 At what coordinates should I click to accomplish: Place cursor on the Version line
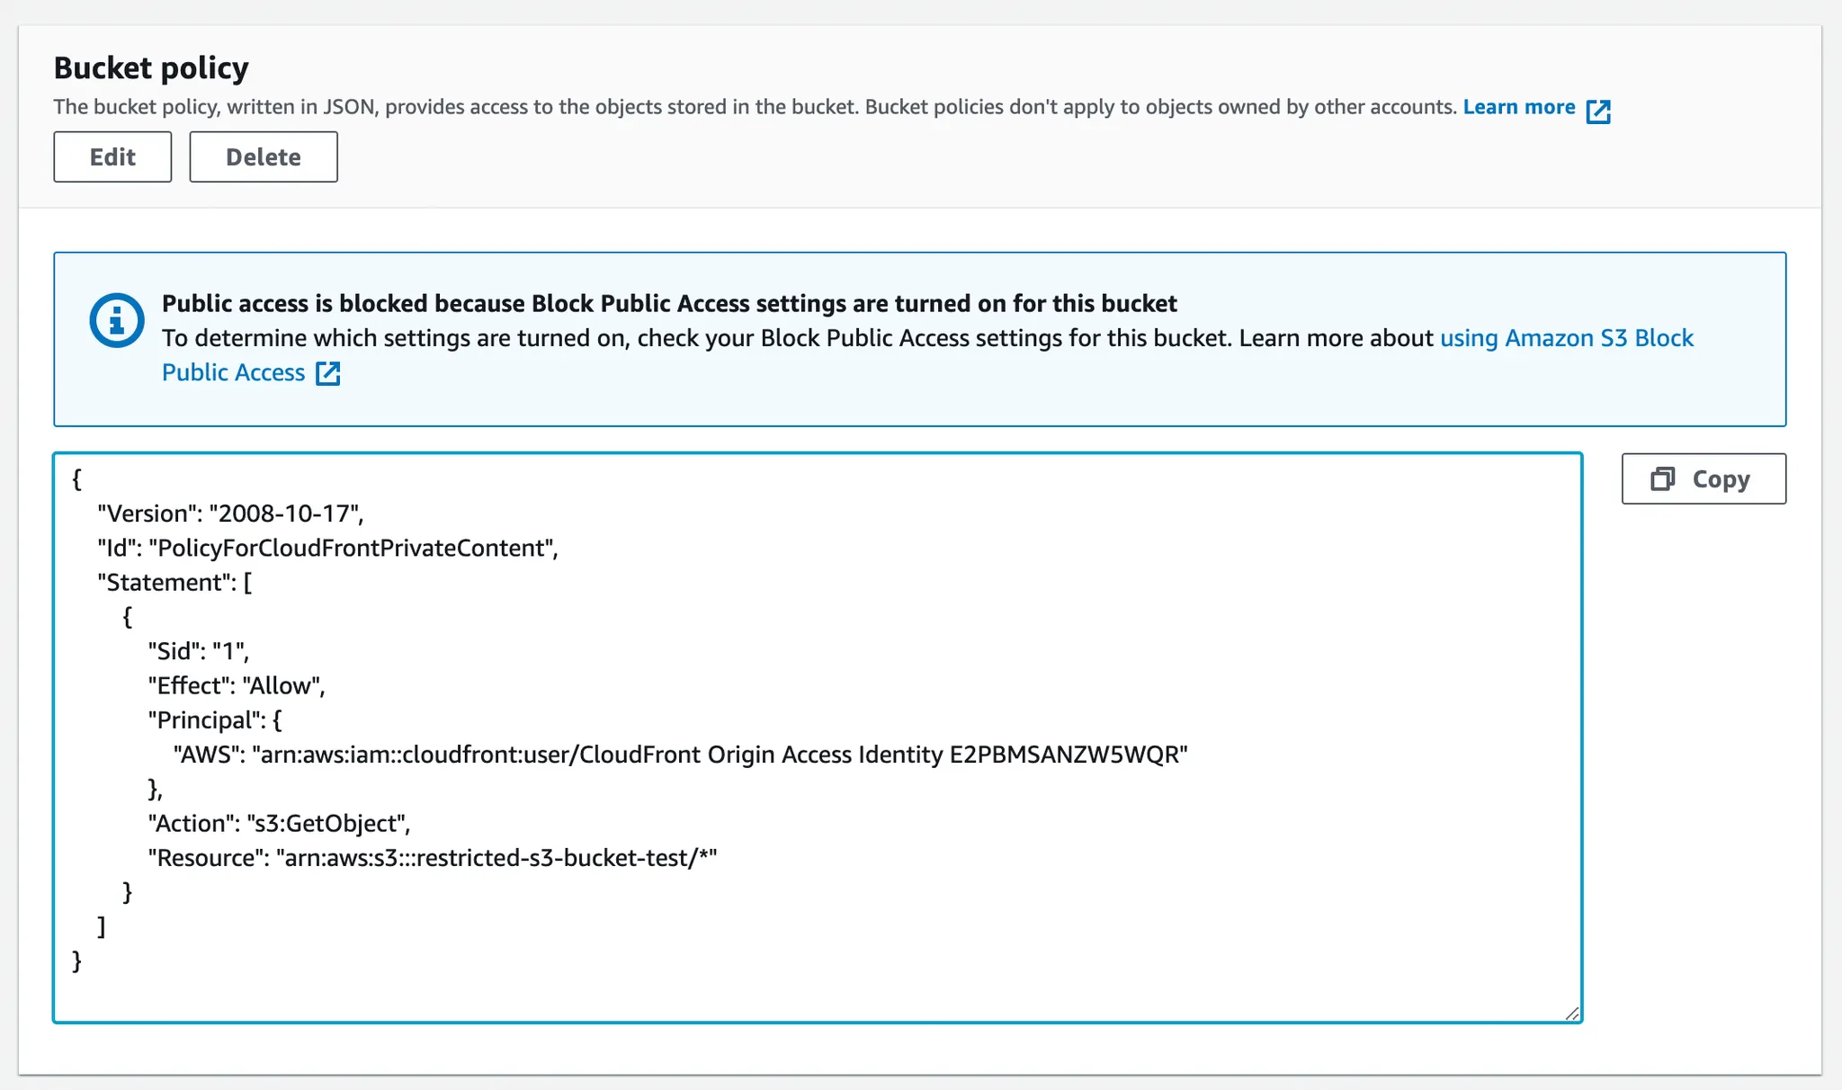coord(230,514)
